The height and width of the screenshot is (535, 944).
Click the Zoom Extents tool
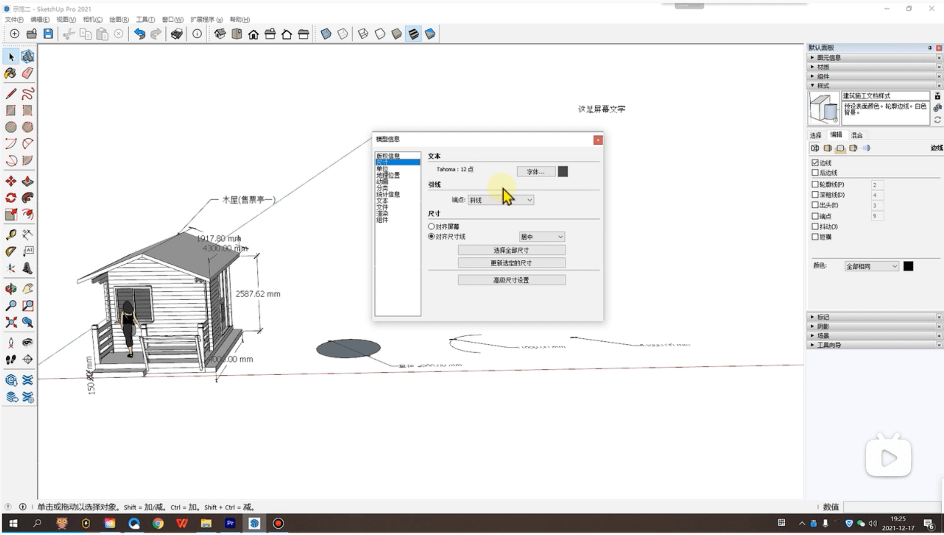[x=11, y=322]
